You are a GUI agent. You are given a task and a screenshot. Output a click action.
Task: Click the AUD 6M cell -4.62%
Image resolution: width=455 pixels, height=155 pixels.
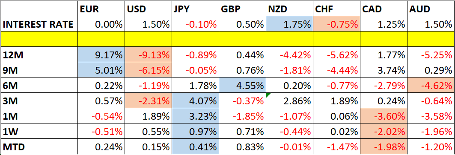pos(431,86)
